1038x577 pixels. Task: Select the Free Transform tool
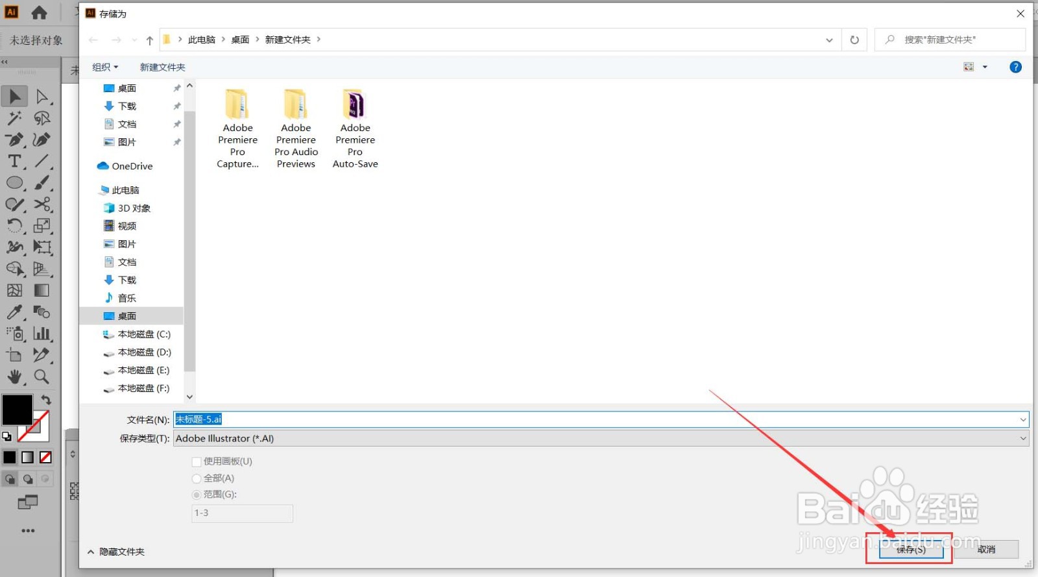42,247
